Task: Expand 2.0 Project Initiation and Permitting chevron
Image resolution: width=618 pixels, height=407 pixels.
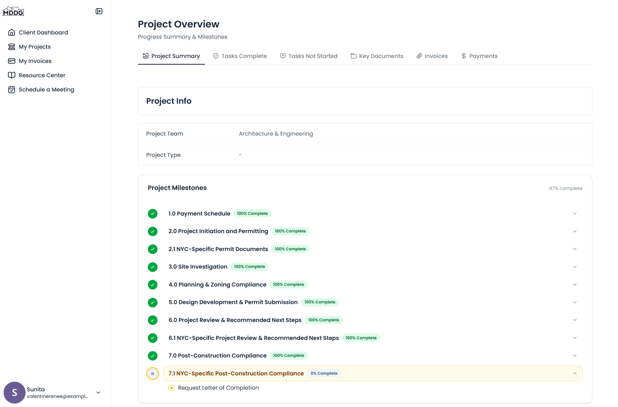Action: pyautogui.click(x=574, y=231)
